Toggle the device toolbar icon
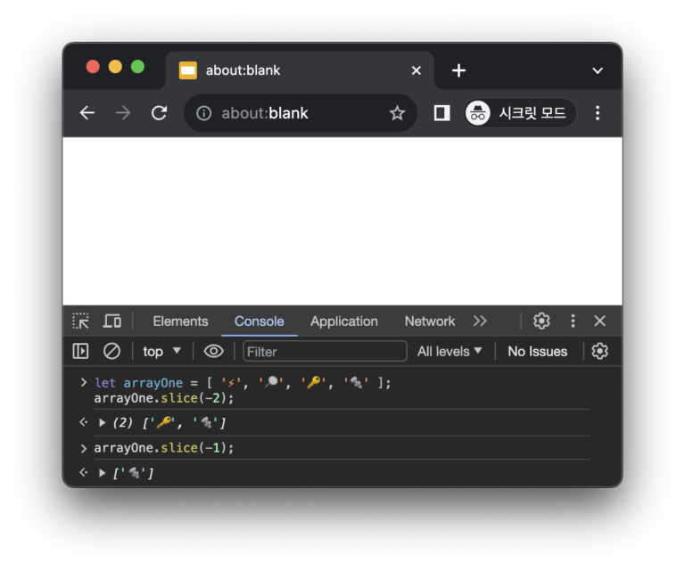Image resolution: width=685 pixels, height=570 pixels. [x=112, y=321]
